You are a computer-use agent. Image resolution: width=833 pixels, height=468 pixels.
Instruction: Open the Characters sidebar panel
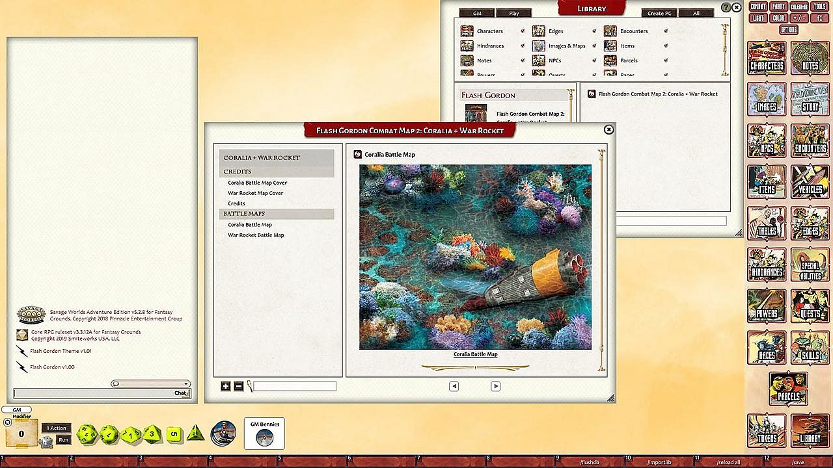click(x=767, y=59)
